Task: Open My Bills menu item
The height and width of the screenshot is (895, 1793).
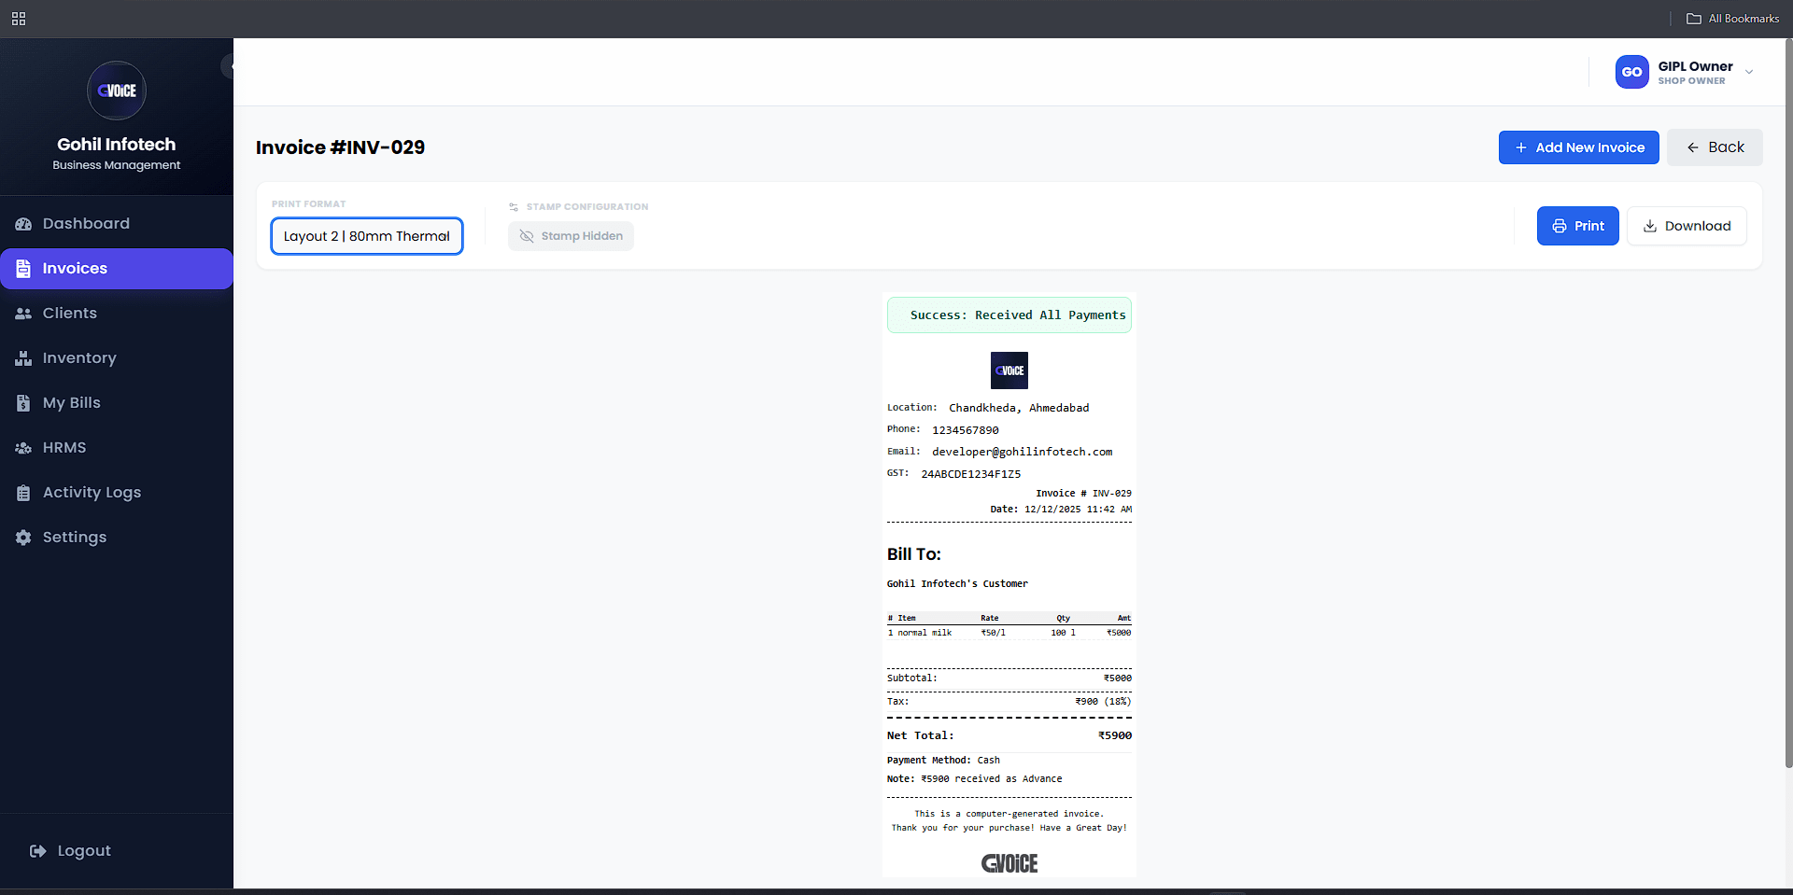Action: [117, 403]
